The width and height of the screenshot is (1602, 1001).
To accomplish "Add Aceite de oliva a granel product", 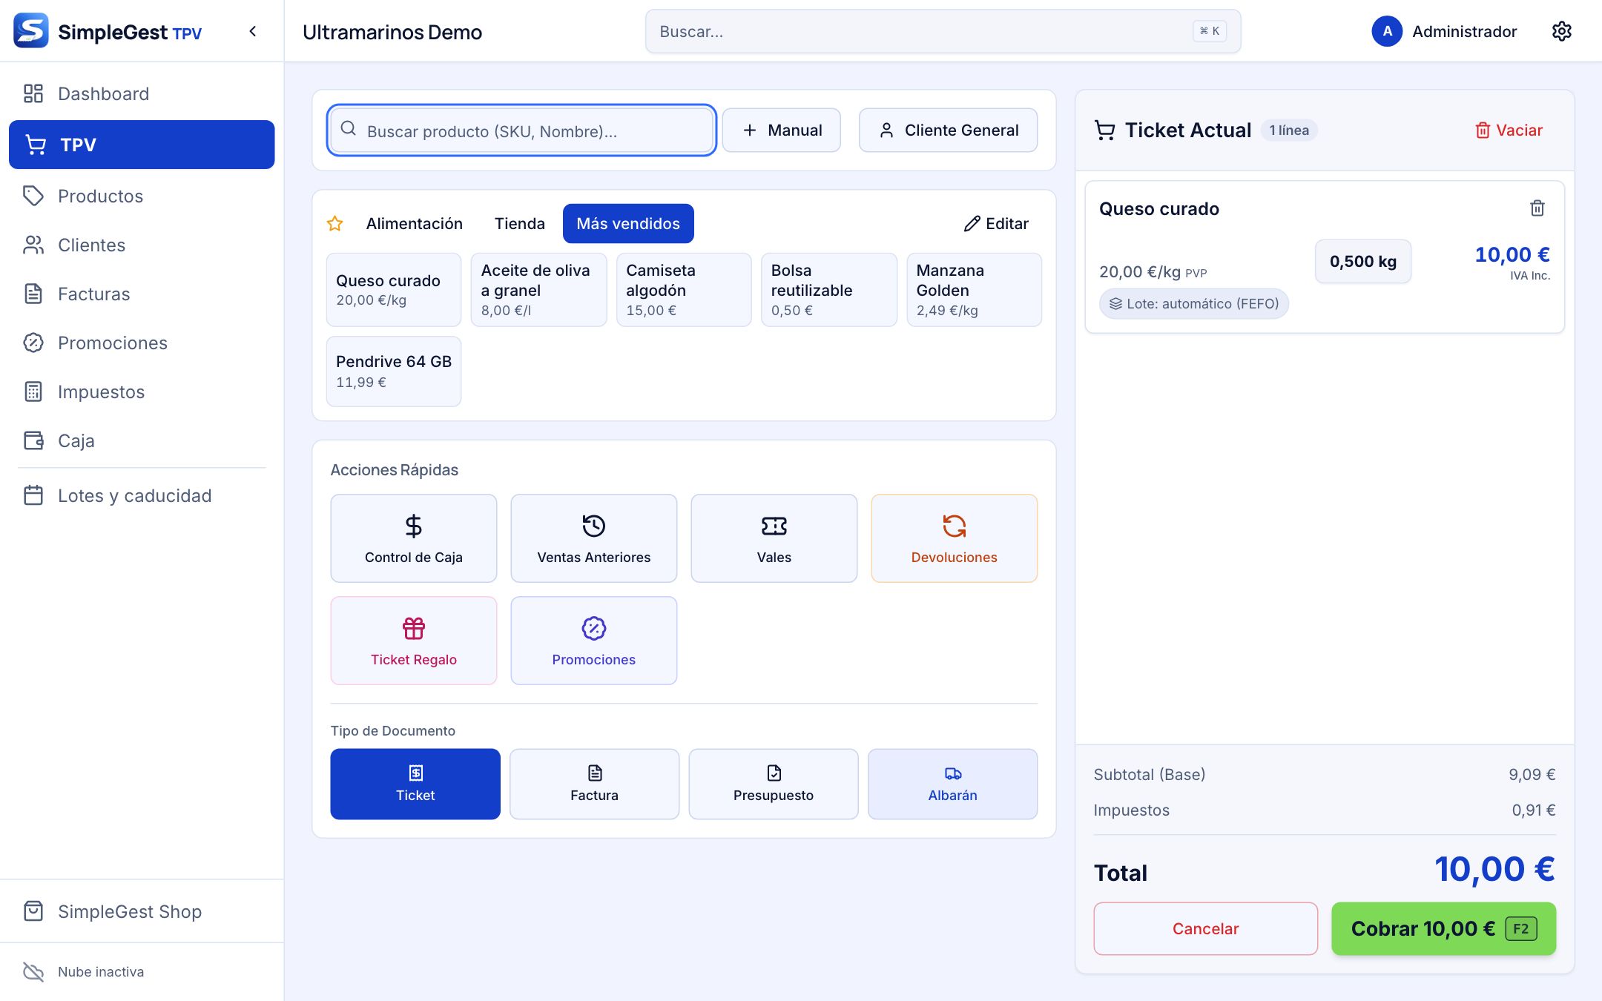I will click(x=538, y=290).
